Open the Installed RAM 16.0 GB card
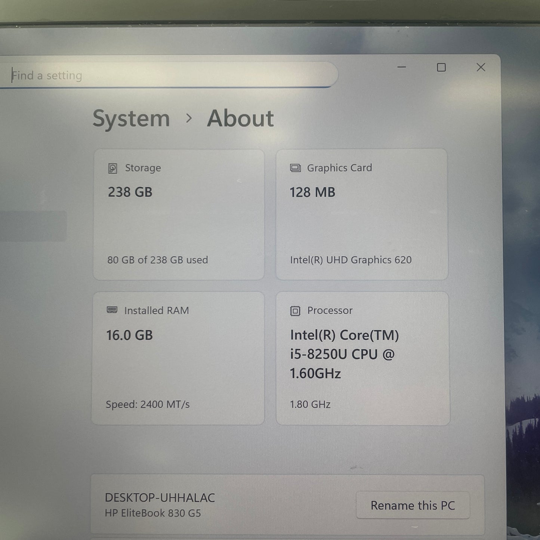 click(178, 358)
